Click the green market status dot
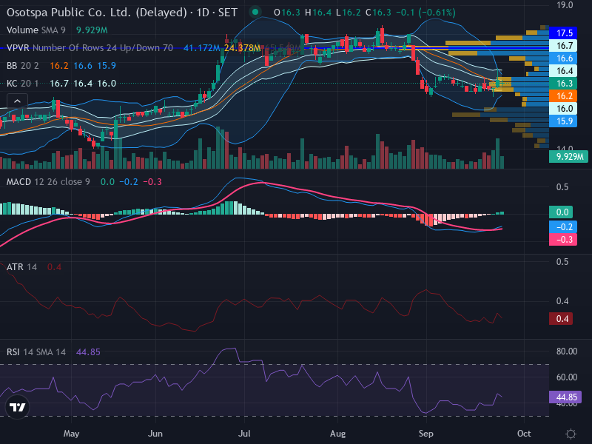 click(x=255, y=12)
